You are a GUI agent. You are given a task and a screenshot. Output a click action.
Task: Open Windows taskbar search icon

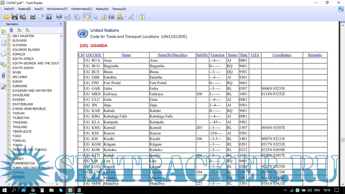[x=14, y=190]
